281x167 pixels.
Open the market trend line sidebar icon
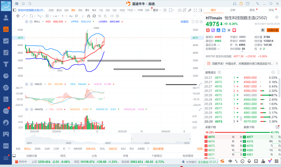pos(6,41)
